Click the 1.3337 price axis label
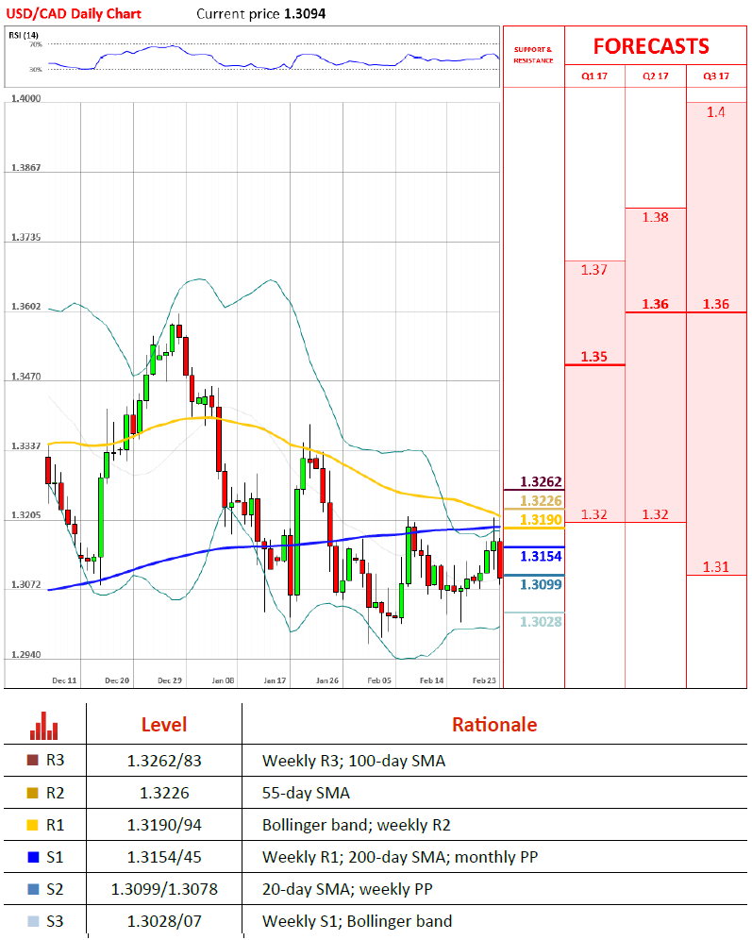752x940 pixels. click(26, 446)
